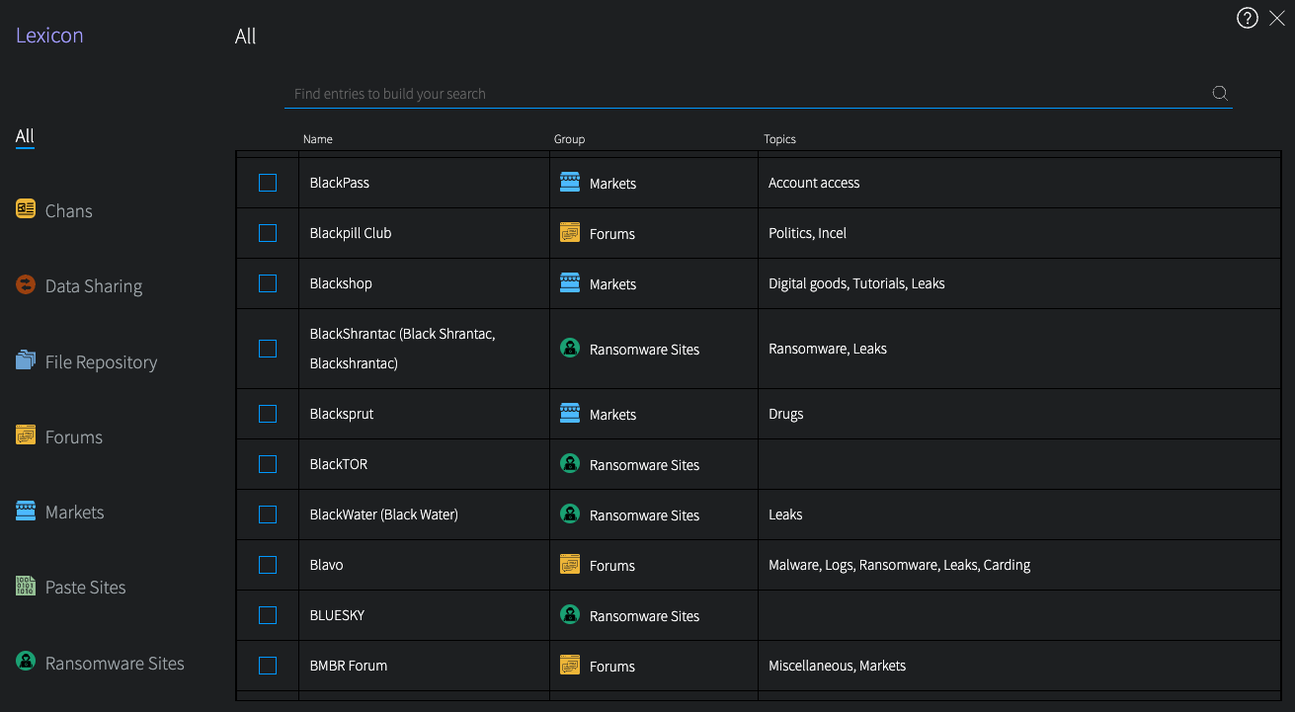Check the BlackPass checkbox
This screenshot has width=1295, height=712.
pos(268,183)
